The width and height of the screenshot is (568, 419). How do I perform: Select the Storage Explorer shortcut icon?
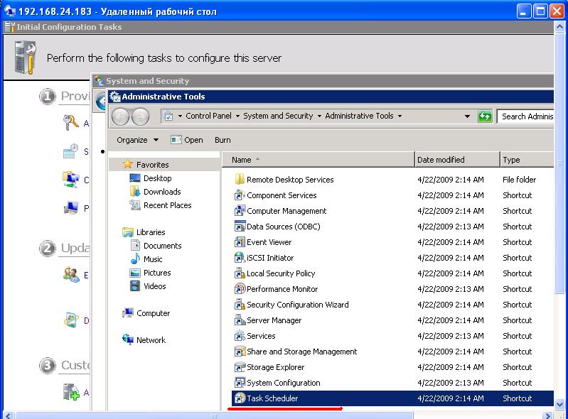pyautogui.click(x=240, y=367)
